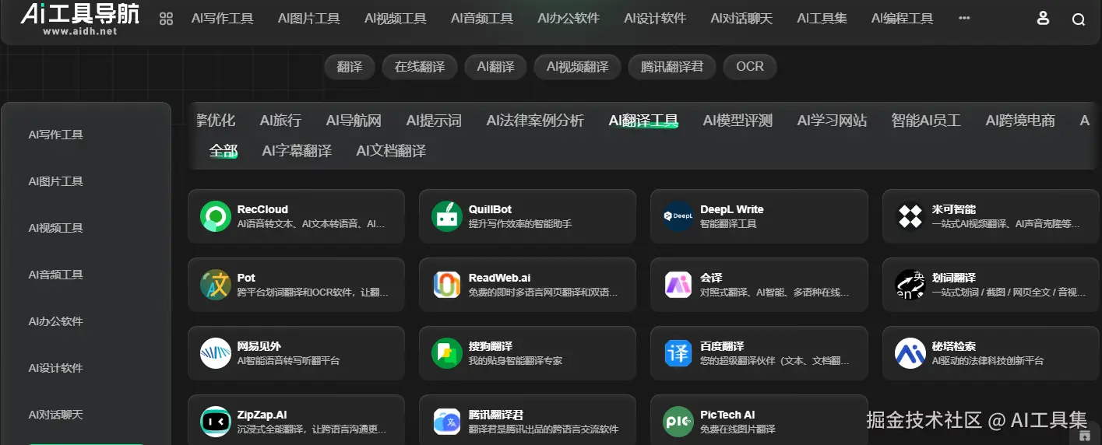1102x445 pixels.
Task: Click the 腾讯翻译君 tag pill
Action: tap(672, 67)
